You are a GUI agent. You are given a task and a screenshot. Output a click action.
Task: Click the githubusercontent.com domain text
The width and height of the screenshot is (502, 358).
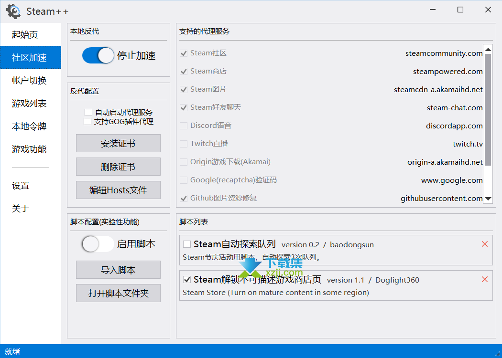[x=441, y=199]
